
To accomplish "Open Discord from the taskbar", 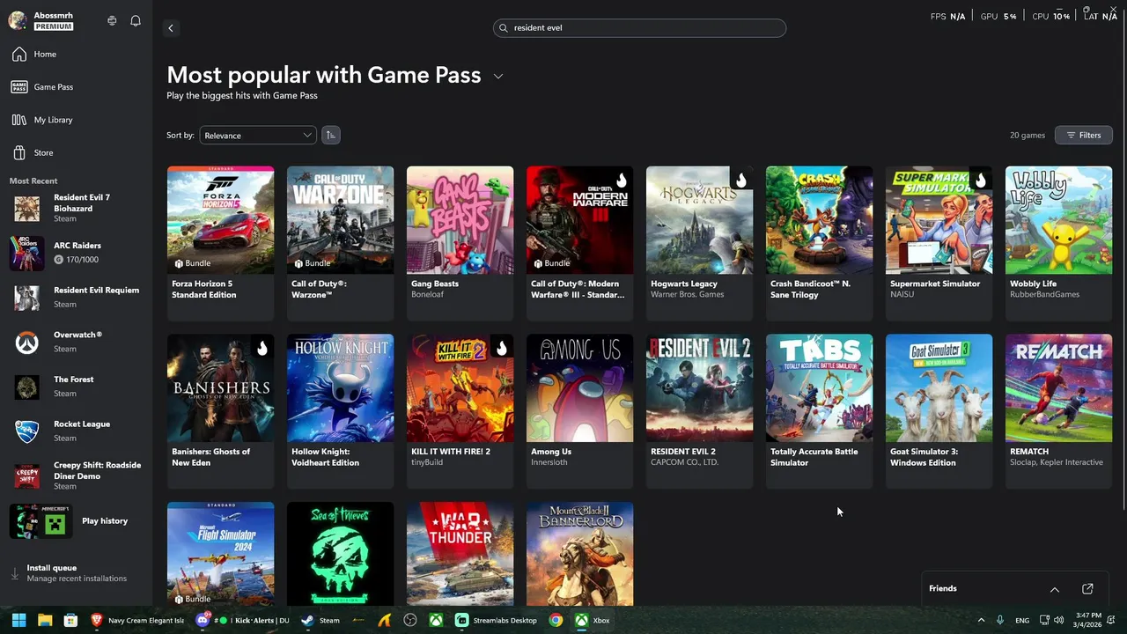I will coord(244,620).
